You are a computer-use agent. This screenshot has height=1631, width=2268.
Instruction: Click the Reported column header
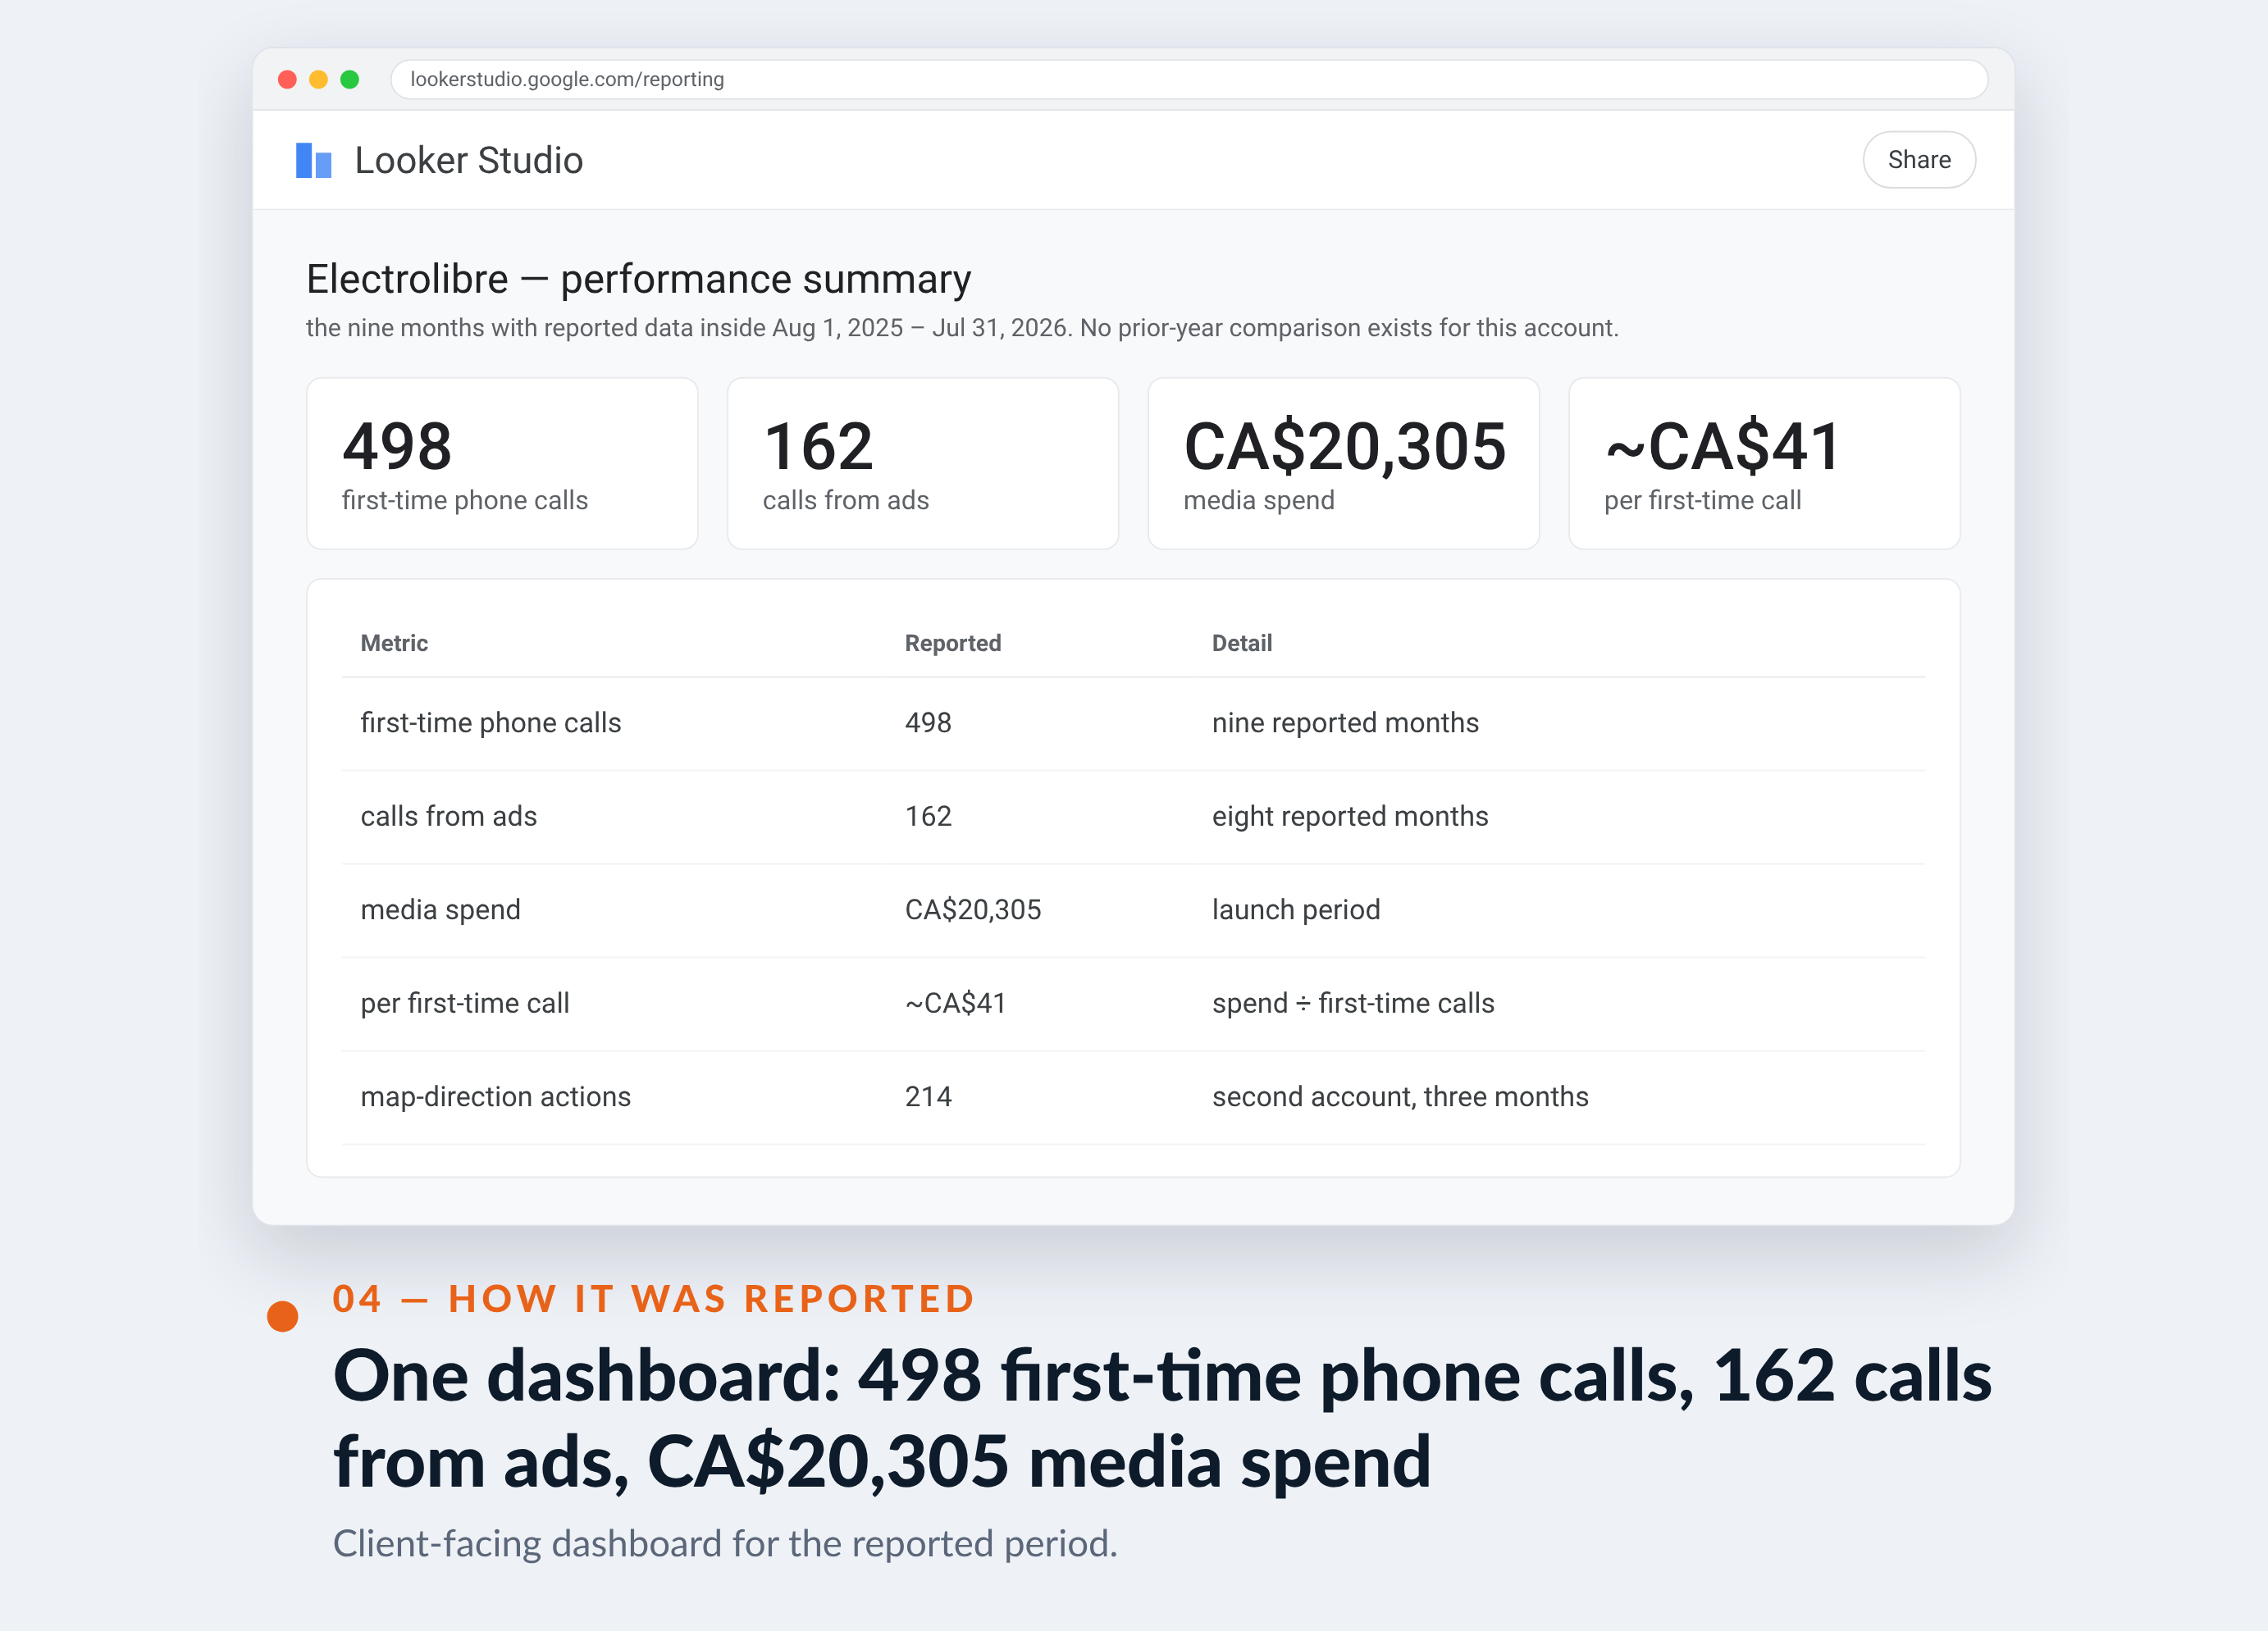952,643
